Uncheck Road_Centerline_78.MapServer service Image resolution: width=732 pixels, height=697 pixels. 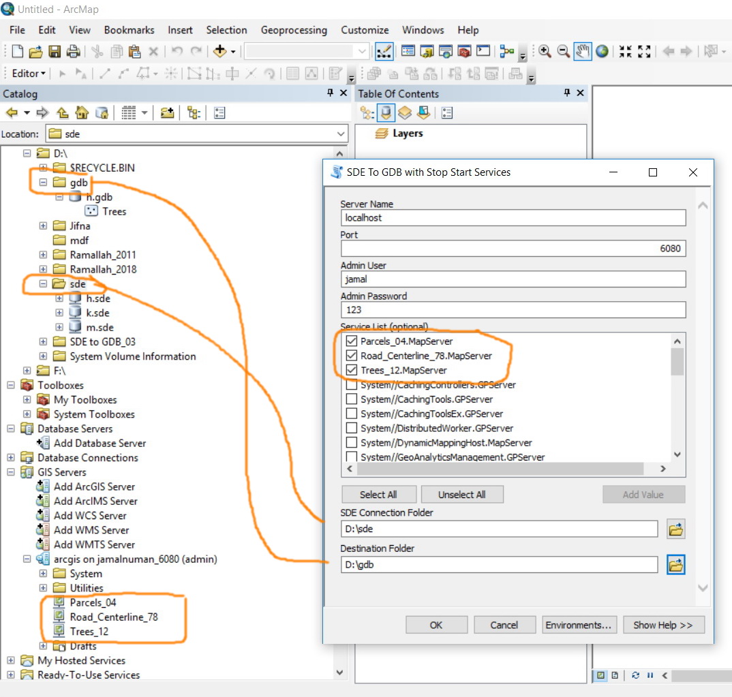pos(352,356)
